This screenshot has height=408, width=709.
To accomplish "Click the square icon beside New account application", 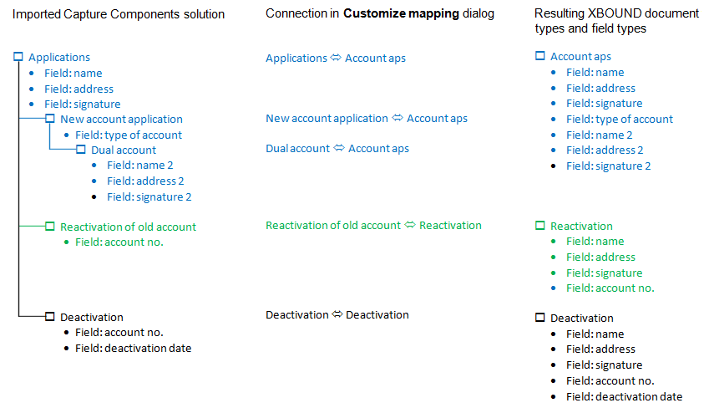I will tap(50, 120).
